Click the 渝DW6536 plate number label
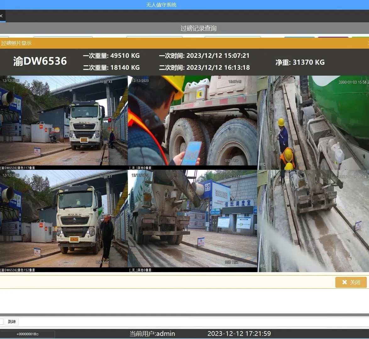The width and height of the screenshot is (369, 339). pyautogui.click(x=40, y=61)
